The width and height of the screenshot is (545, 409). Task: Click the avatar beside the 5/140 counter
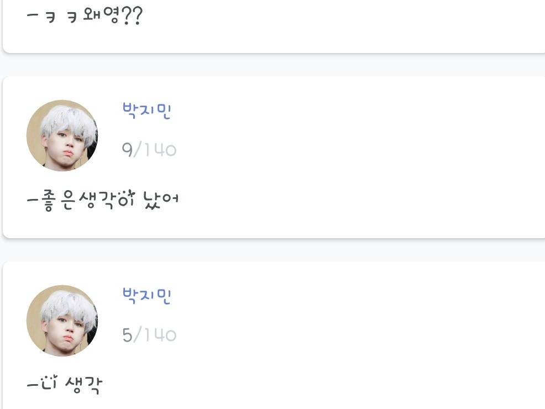coord(62,321)
